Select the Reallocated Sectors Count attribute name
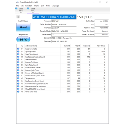Screen dimensions: 125x125 pos(35,57)
